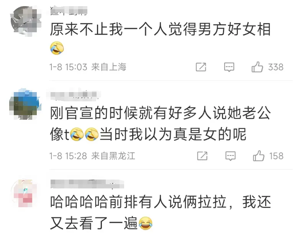Like the comment with 158 likes
This screenshot has width=300, height=236.
pyautogui.click(x=259, y=155)
